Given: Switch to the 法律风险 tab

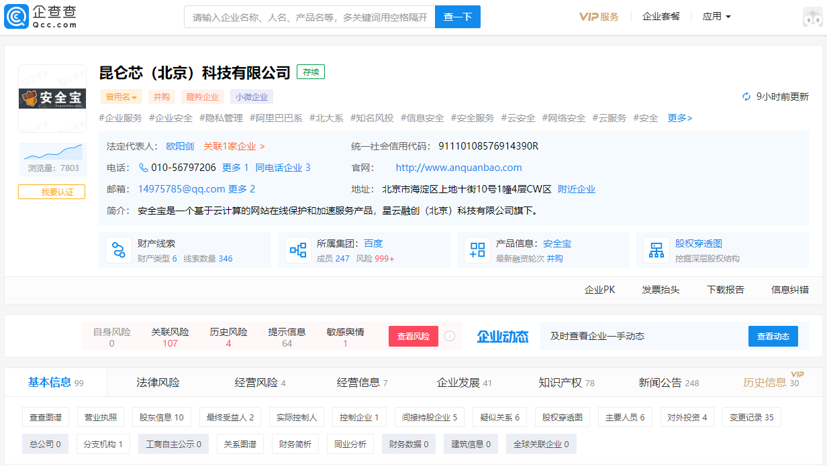Looking at the screenshot, I should point(158,383).
